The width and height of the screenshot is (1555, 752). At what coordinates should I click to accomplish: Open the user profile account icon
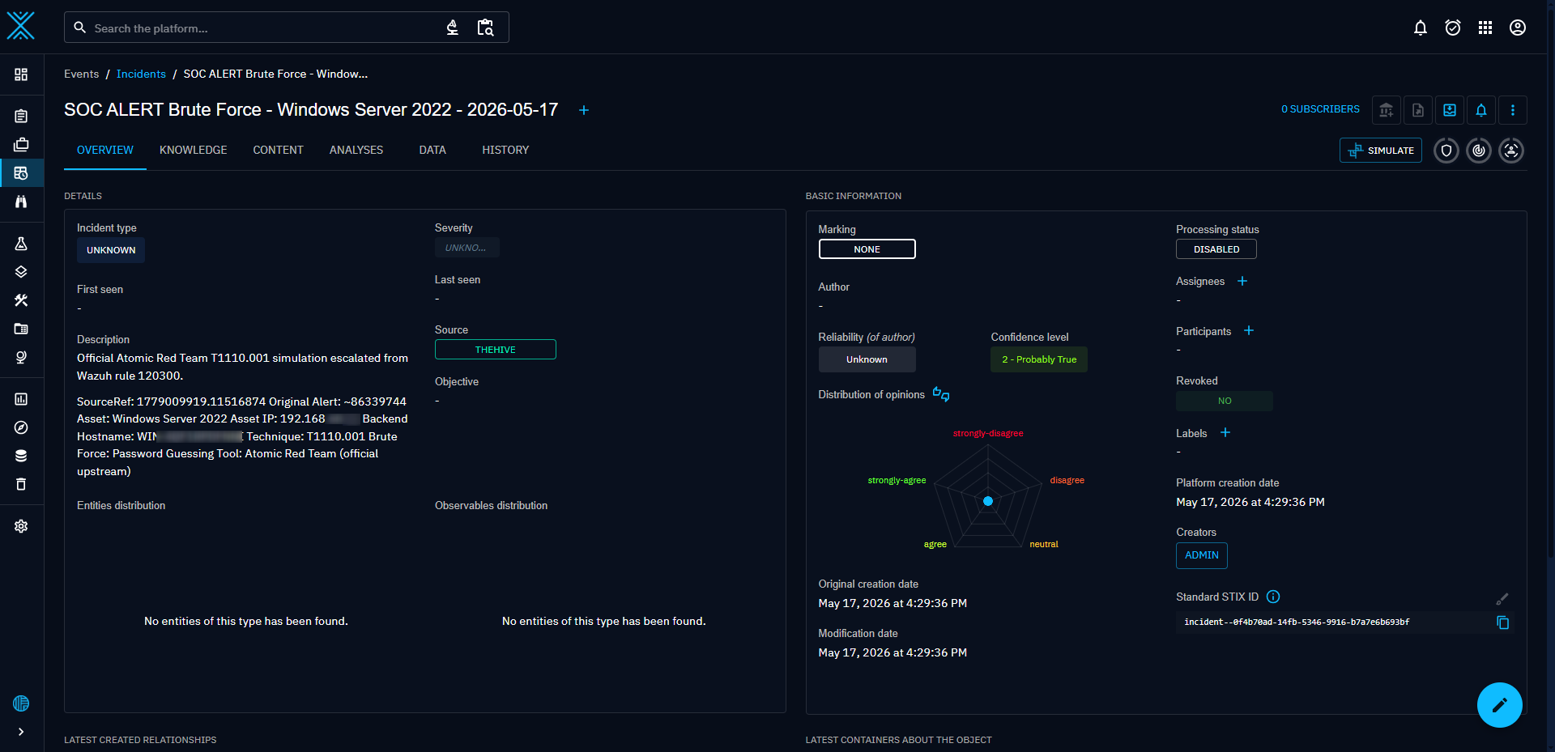pyautogui.click(x=1518, y=28)
